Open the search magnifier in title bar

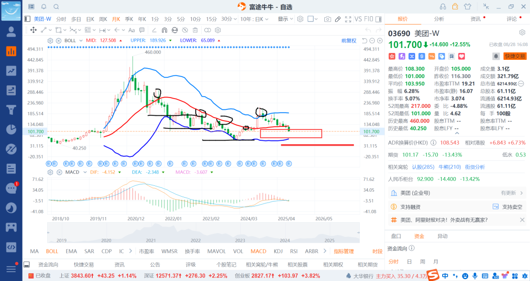click(x=56, y=7)
